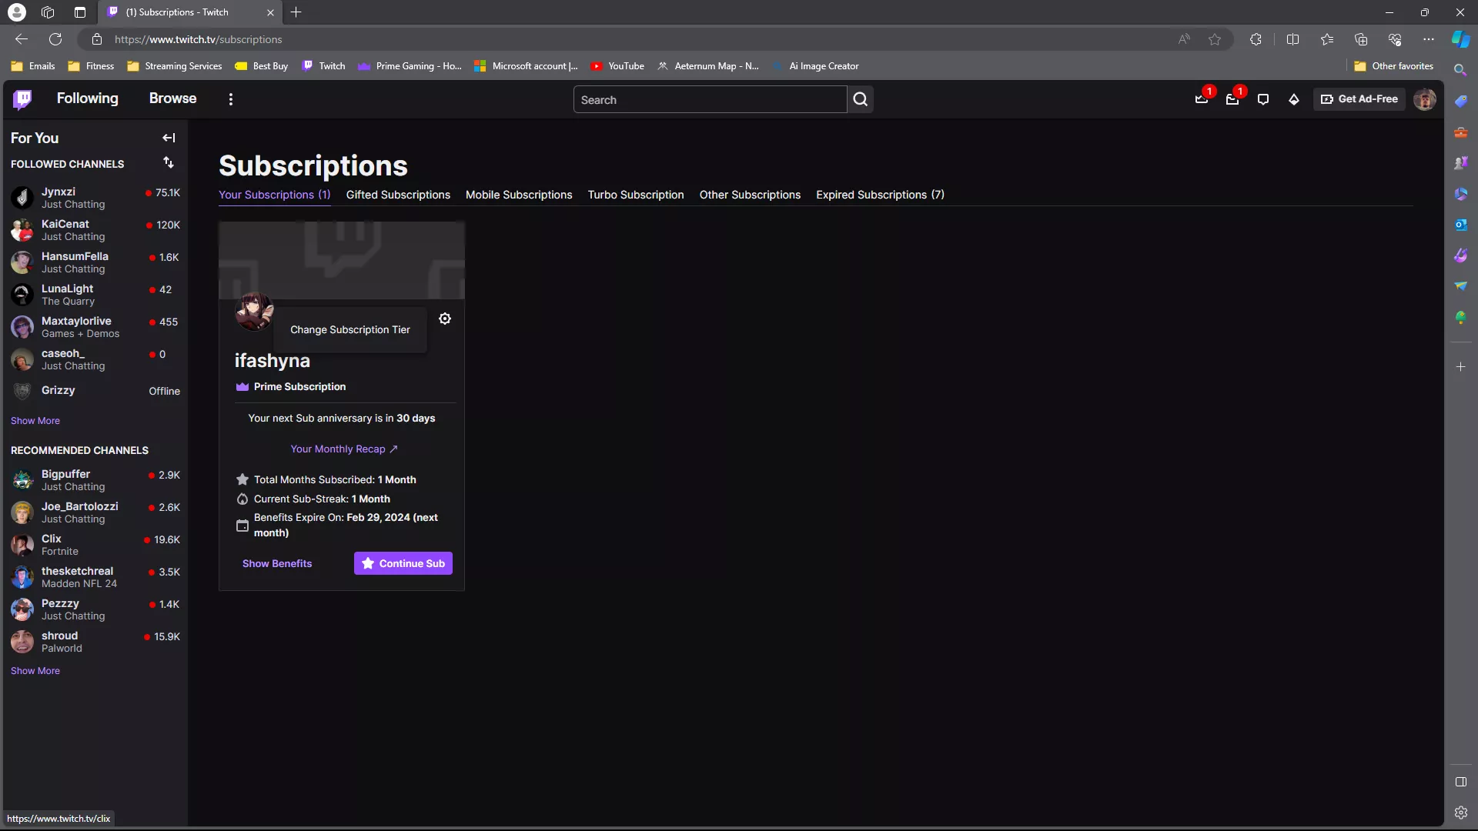This screenshot has height=831, width=1478.
Task: Open the Twitch notifications icon with badge
Action: (x=1201, y=99)
